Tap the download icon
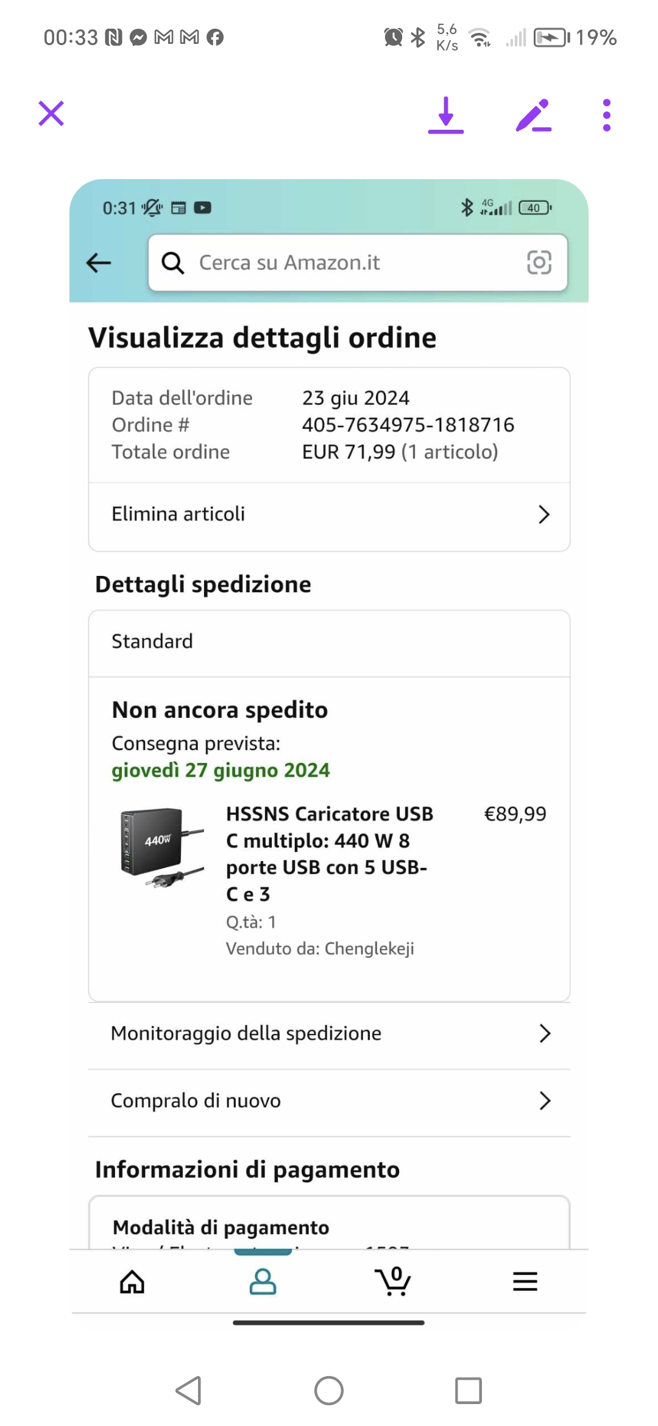 click(446, 115)
